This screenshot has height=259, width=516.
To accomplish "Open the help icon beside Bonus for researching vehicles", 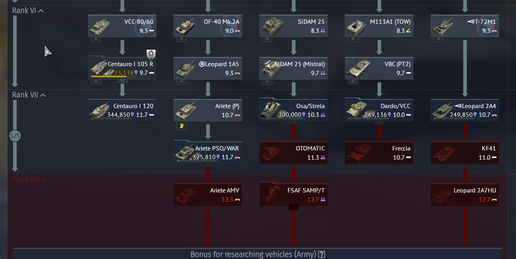I will [x=322, y=254].
